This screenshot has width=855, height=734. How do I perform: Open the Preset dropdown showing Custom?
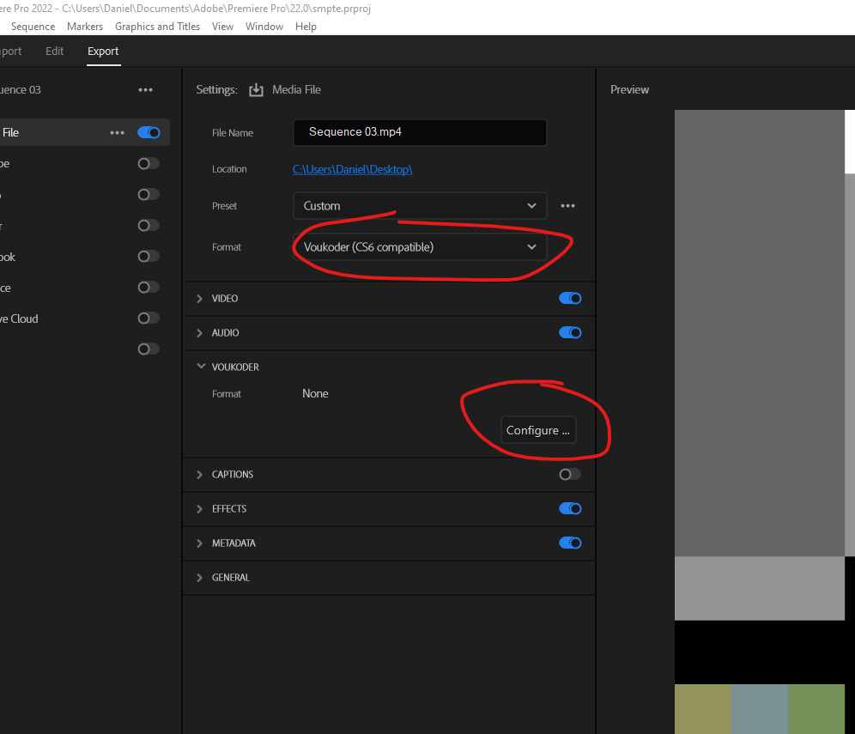coord(420,206)
